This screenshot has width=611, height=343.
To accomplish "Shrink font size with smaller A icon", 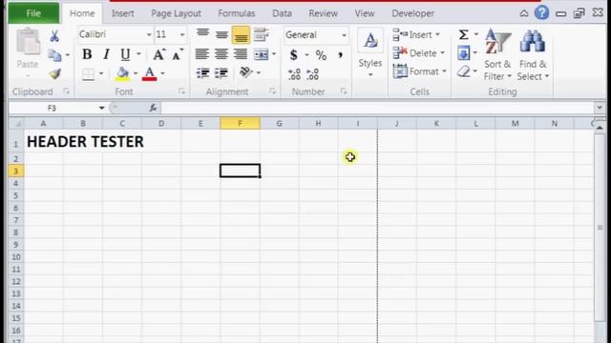I will pyautogui.click(x=178, y=54).
